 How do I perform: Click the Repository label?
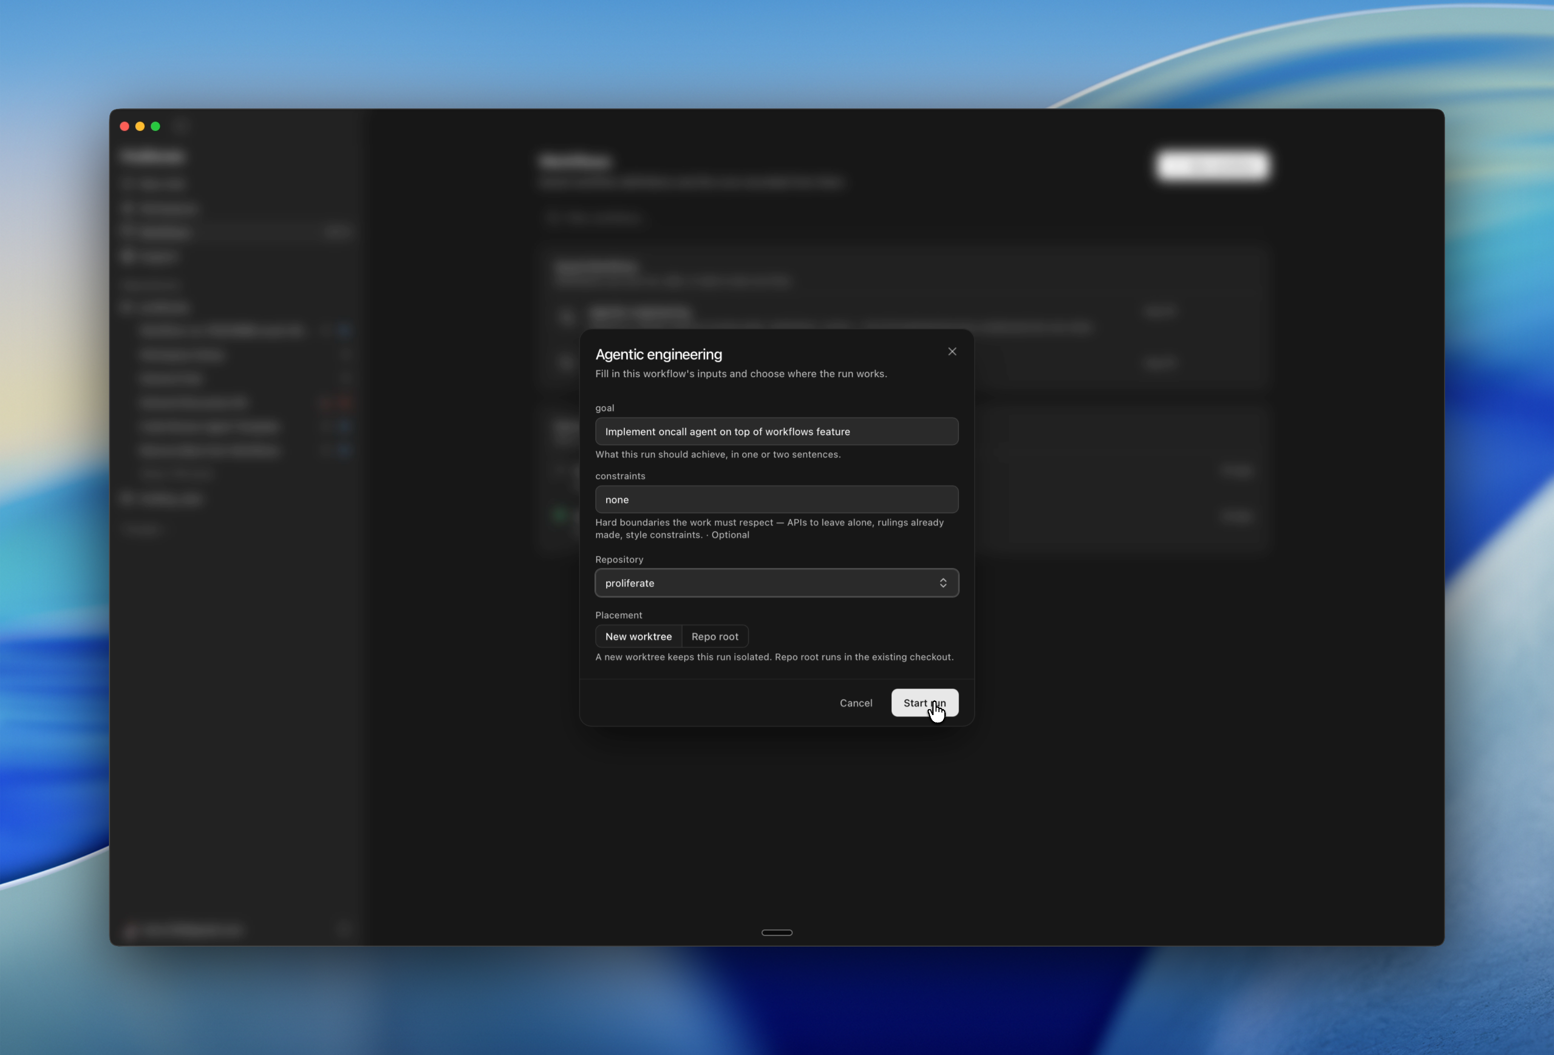(x=619, y=560)
